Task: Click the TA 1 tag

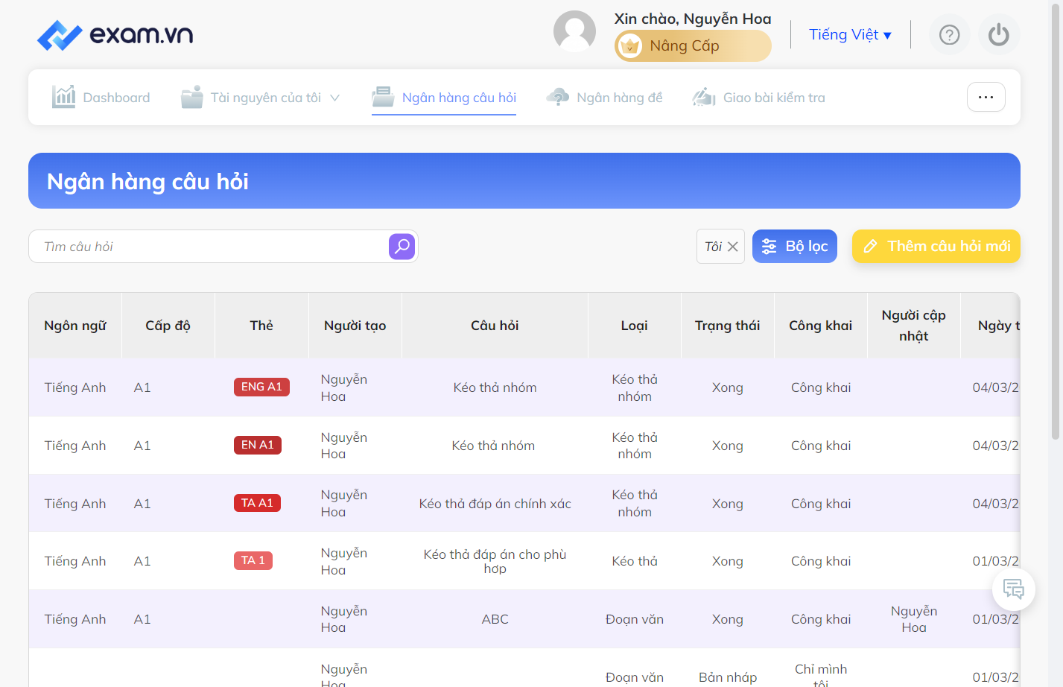Action: [253, 561]
